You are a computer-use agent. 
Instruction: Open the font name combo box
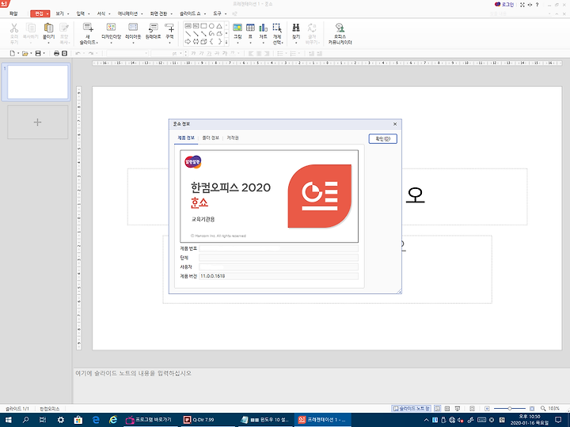(x=127, y=54)
